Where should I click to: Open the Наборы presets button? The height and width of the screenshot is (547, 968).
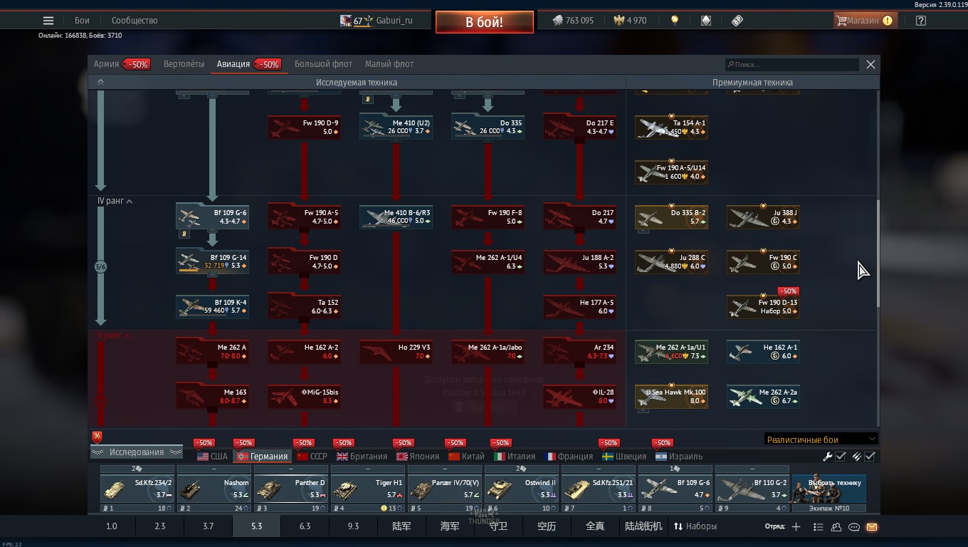695,526
